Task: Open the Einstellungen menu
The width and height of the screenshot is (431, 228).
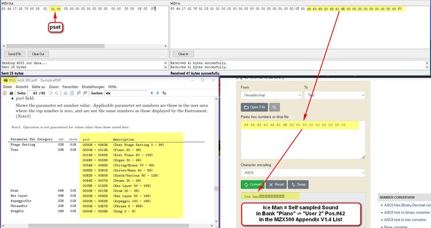Action: (x=93, y=87)
